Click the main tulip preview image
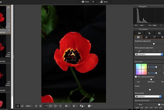164x110 pixels. pos(74,54)
